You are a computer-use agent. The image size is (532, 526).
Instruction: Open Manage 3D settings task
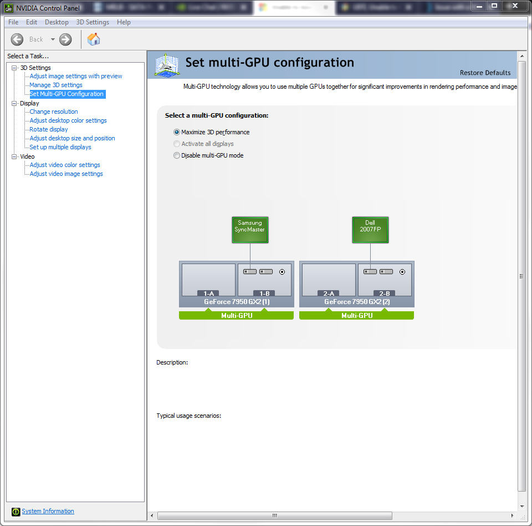(x=56, y=85)
